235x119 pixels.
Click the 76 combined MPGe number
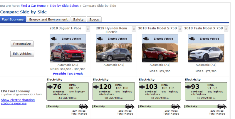(x=57, y=87)
